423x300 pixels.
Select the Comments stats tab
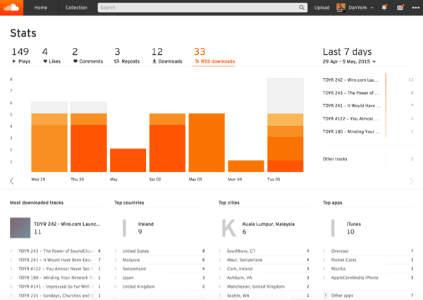87,56
